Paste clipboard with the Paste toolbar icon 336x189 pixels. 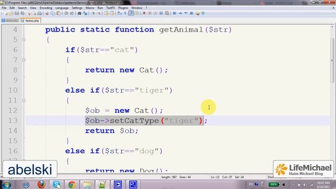[x=58, y=13]
